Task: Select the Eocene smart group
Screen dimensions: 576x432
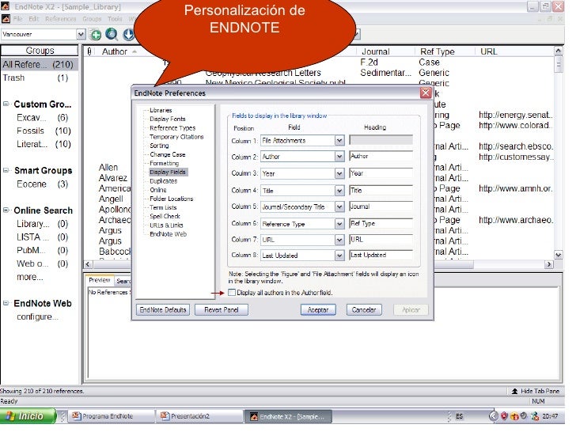Action: tap(42, 184)
